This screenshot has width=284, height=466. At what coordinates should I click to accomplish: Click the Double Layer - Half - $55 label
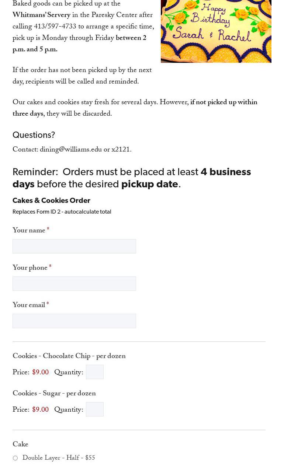59,458
